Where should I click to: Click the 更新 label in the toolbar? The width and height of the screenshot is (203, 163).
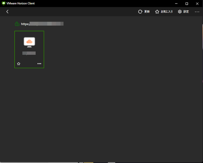pyautogui.click(x=147, y=11)
